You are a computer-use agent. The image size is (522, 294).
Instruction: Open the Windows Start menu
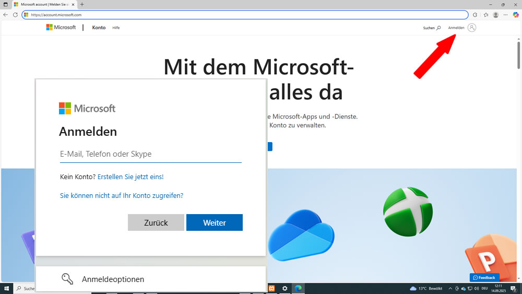click(6, 288)
